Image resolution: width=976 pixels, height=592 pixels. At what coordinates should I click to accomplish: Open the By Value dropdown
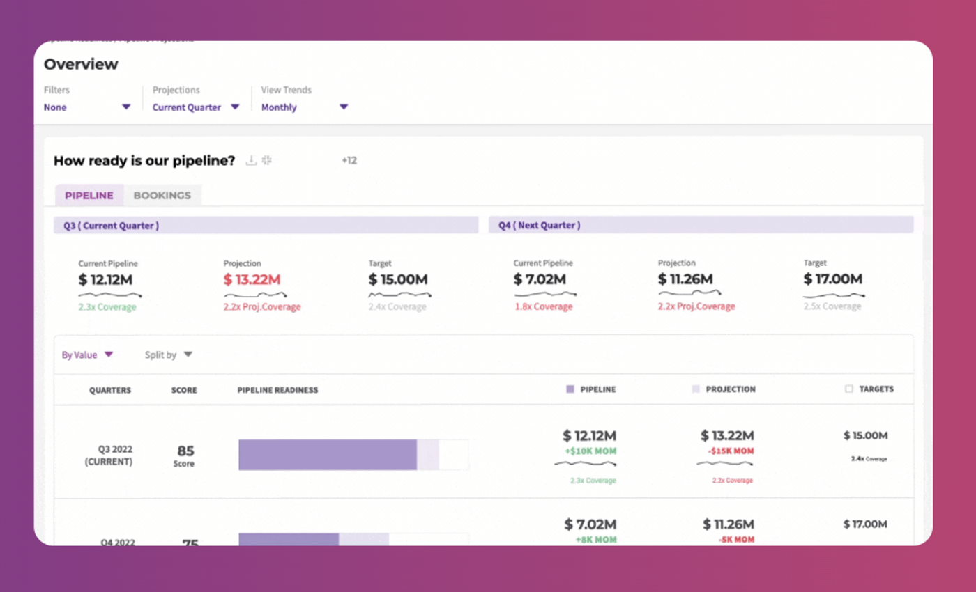87,355
